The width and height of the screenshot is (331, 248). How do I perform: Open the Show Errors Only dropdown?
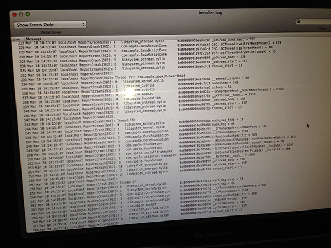point(50,25)
